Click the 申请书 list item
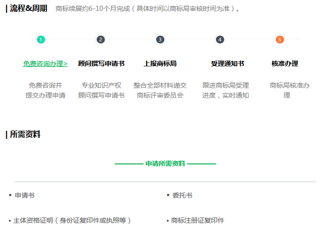322x235 pixels. tap(25, 195)
